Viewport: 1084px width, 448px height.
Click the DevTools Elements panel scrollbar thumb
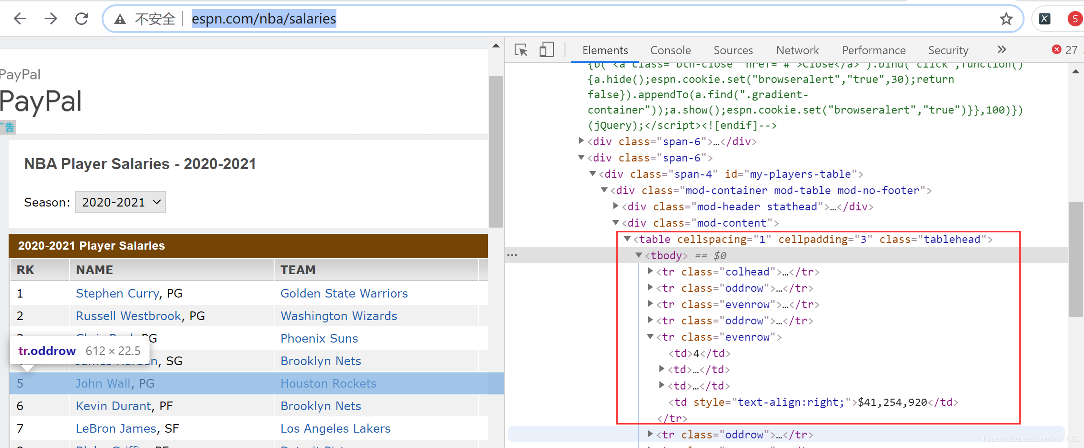pyautogui.click(x=1075, y=259)
